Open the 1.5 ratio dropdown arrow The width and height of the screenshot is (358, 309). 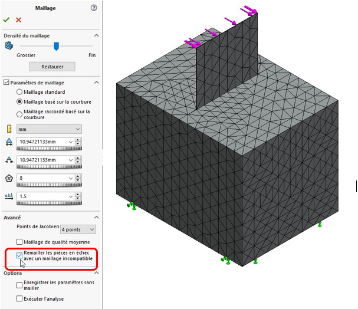click(x=71, y=196)
